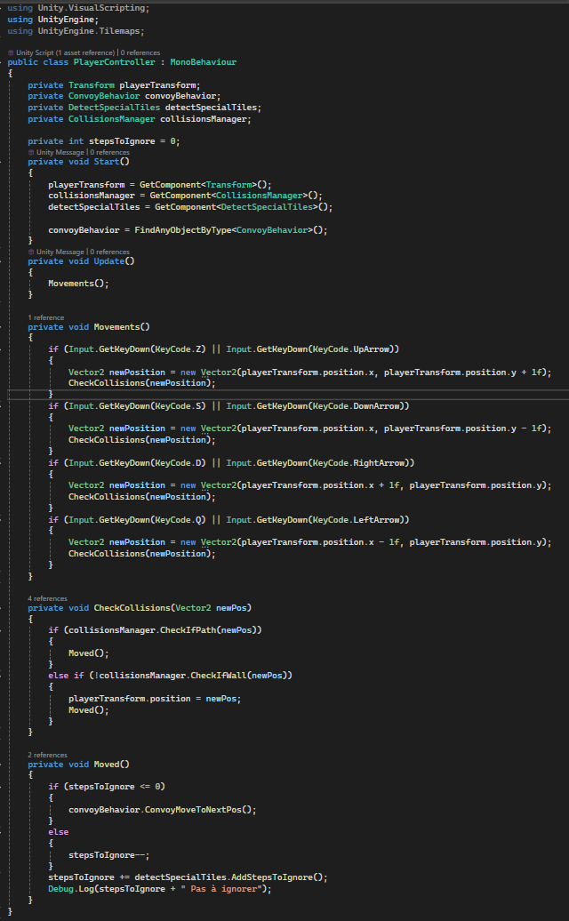Viewport: 569px width, 921px height.
Task: Click "private int stepsToIgnore = 0;" line
Action: pos(104,141)
